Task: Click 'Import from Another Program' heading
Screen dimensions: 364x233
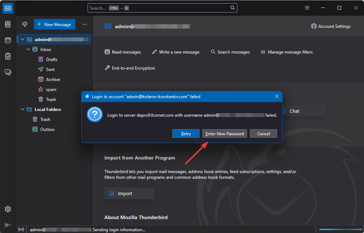Action: click(140, 158)
